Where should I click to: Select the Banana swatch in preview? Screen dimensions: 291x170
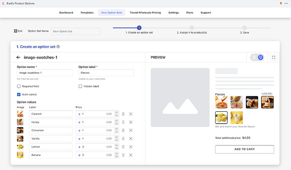click(x=237, y=117)
